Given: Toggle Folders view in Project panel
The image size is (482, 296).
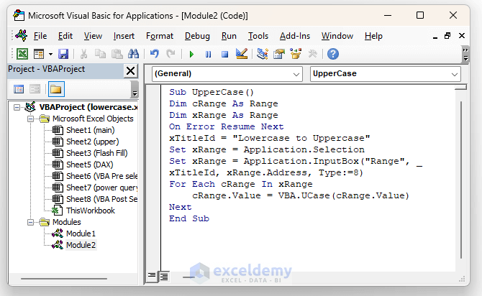Looking at the screenshot, I should [x=56, y=89].
